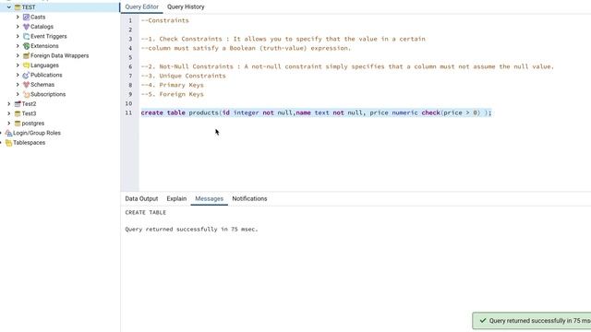
Task: Expand the Schemas tree node
Action: coord(18,85)
